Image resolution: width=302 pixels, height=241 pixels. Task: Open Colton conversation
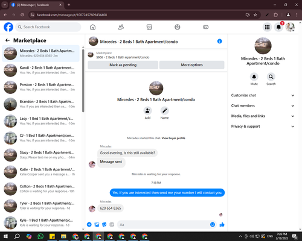[x=40, y=189]
